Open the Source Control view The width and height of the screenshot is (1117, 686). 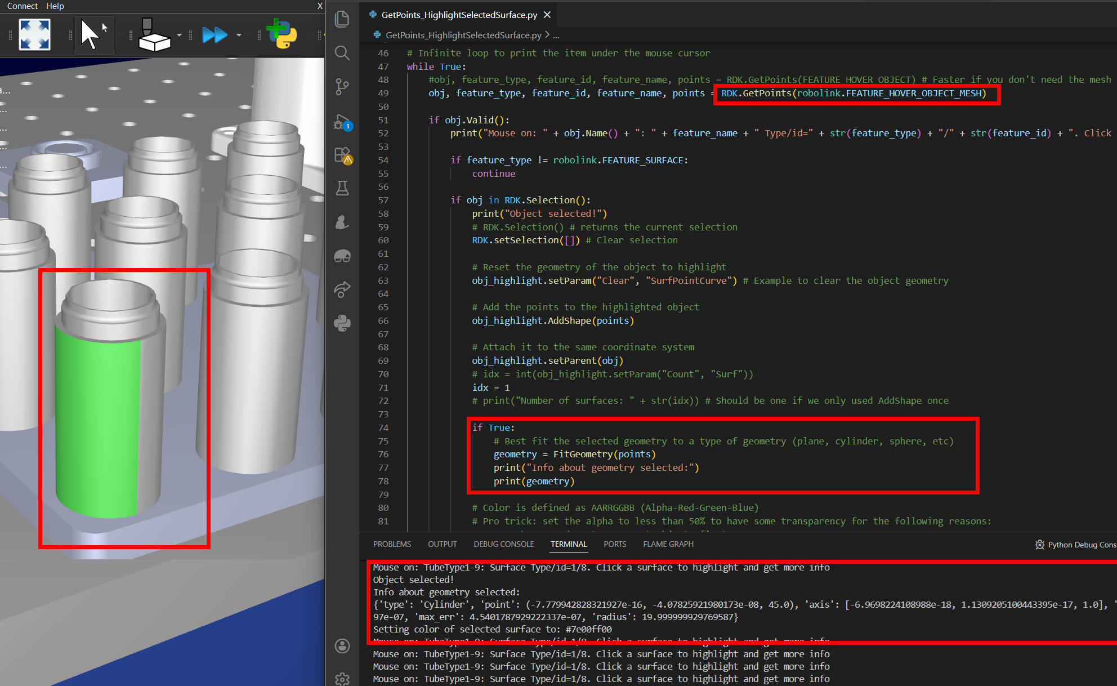[342, 86]
